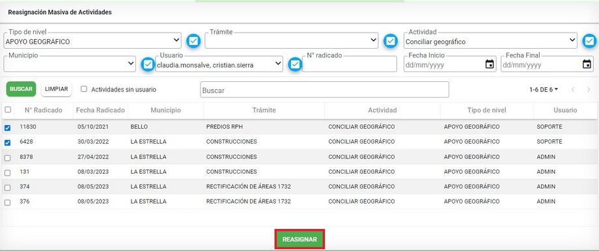Viewport: 599px width, 251px height.
Task: Enable the Actividades sin usuario checkbox
Action: 84,89
